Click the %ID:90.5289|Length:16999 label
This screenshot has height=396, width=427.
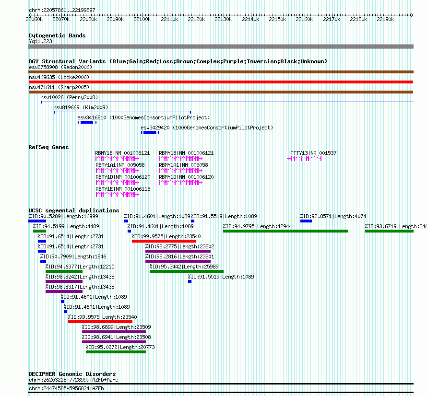pos(63,216)
